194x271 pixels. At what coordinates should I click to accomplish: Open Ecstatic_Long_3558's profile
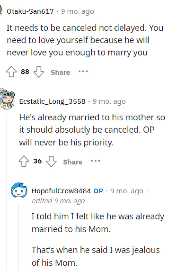[52, 102]
